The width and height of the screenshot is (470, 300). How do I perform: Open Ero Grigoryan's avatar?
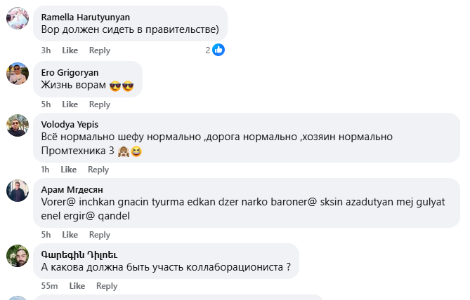(x=18, y=74)
